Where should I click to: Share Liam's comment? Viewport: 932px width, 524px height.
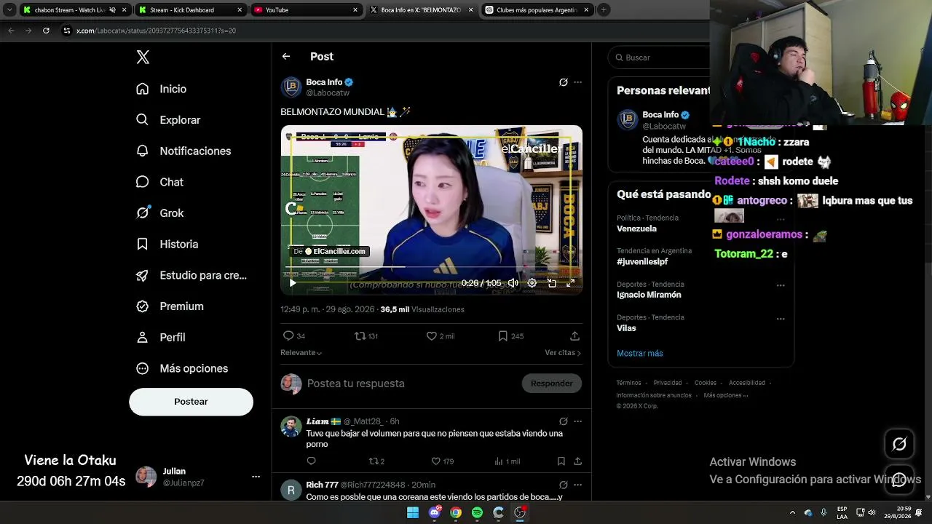[x=577, y=461]
